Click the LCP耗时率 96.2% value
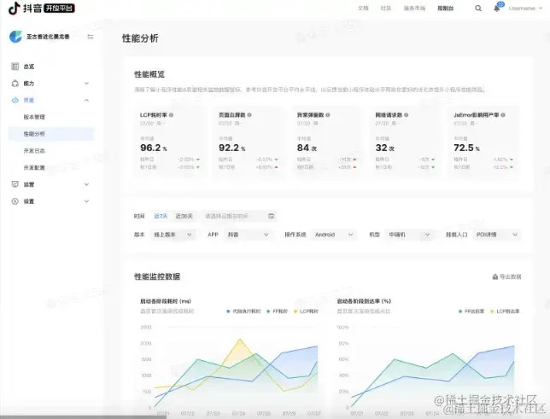550x419 pixels. pos(153,148)
